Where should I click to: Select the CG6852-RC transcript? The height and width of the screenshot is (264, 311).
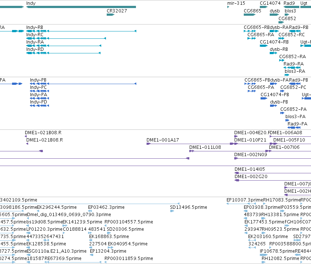[x=281, y=38]
